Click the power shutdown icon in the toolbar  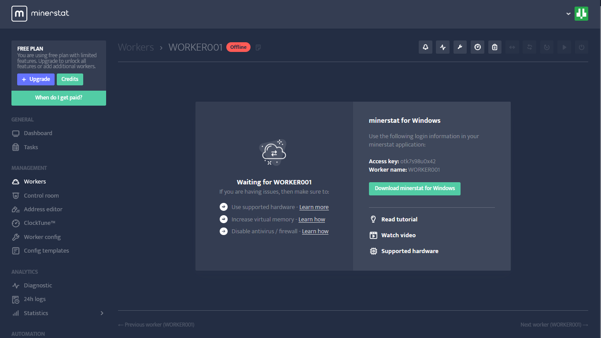point(582,47)
